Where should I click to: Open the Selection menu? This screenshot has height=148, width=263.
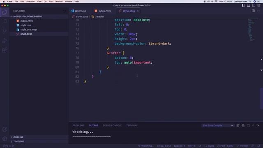coord(30,2)
